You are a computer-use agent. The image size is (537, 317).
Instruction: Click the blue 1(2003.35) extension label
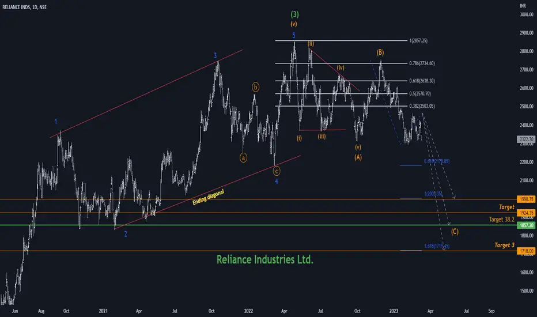pyautogui.click(x=433, y=194)
